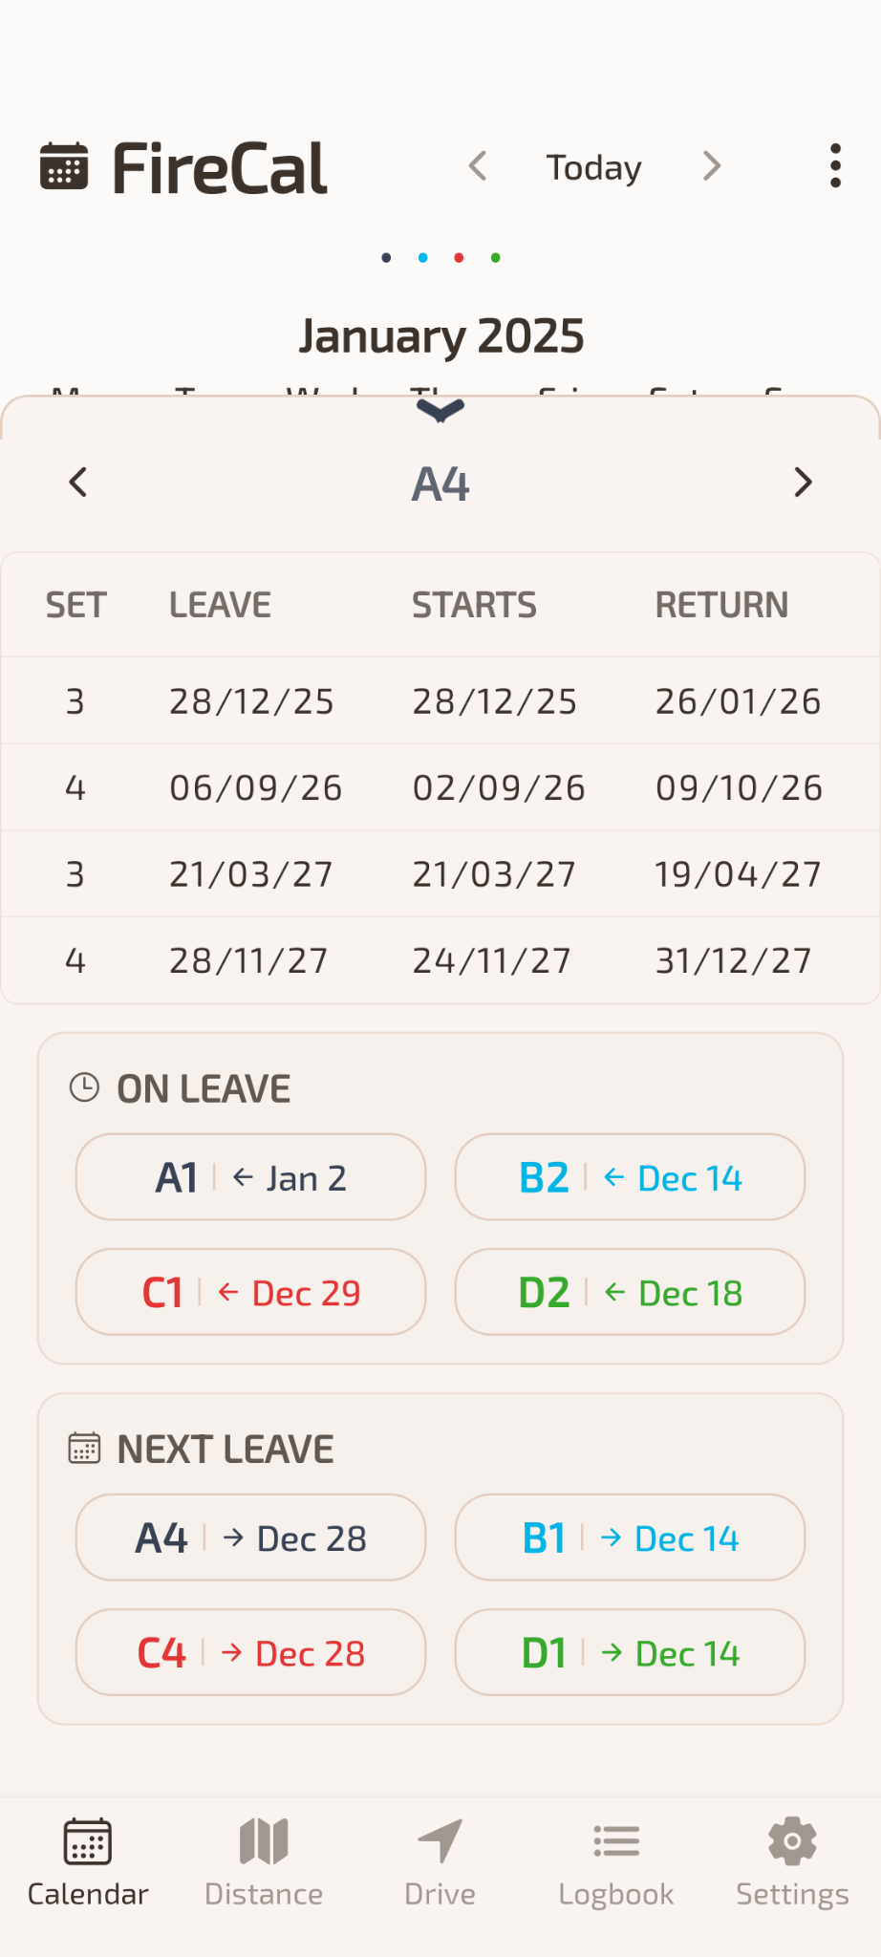This screenshot has height=1957, width=881.
Task: Tap the C4 Dec 28 next-leave chip
Action: pos(250,1652)
